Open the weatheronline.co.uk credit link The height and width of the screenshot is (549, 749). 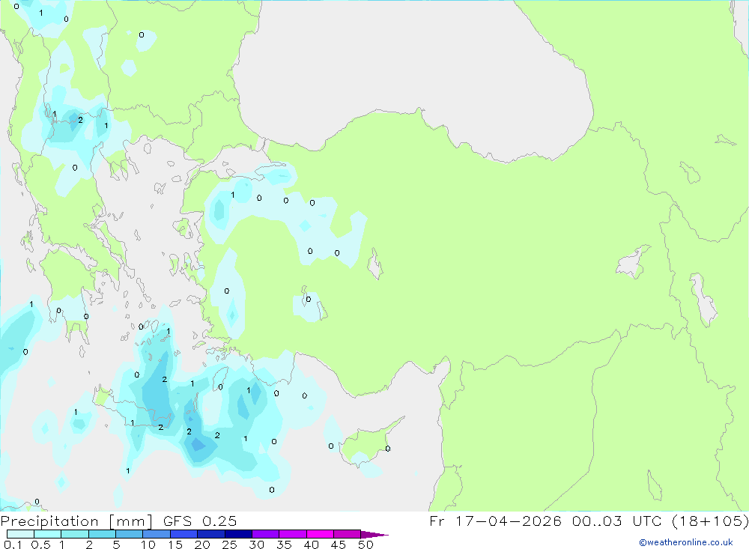pos(686,542)
